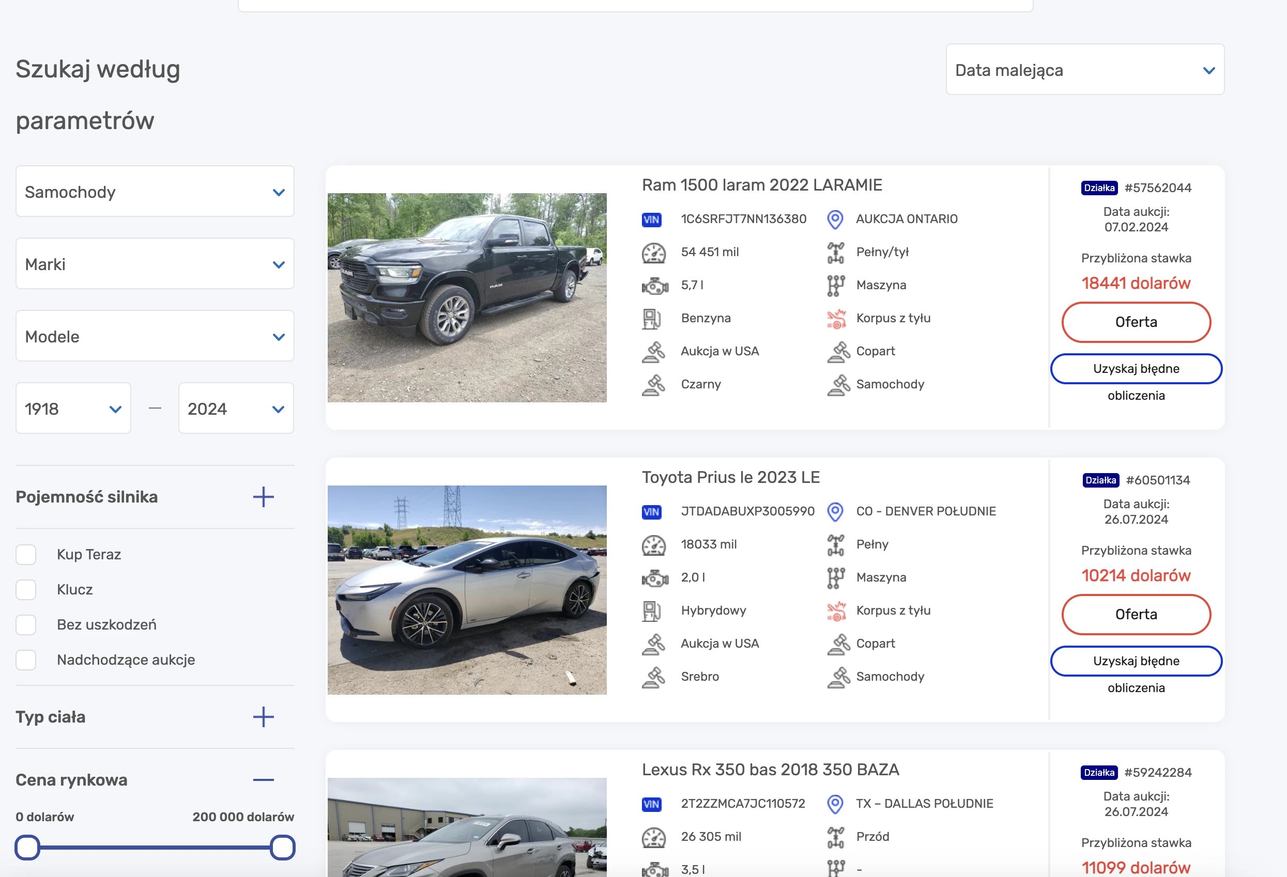Toggle the Nadchodzące aukcje checkbox

[x=26, y=660]
